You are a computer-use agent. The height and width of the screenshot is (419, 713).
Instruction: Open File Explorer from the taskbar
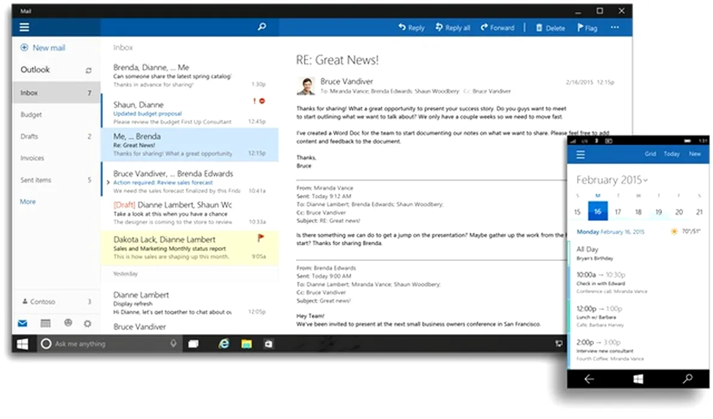click(247, 344)
